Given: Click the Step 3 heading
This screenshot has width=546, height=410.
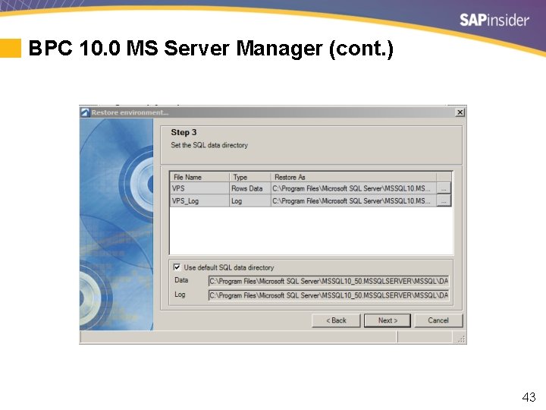Looking at the screenshot, I should tap(184, 132).
